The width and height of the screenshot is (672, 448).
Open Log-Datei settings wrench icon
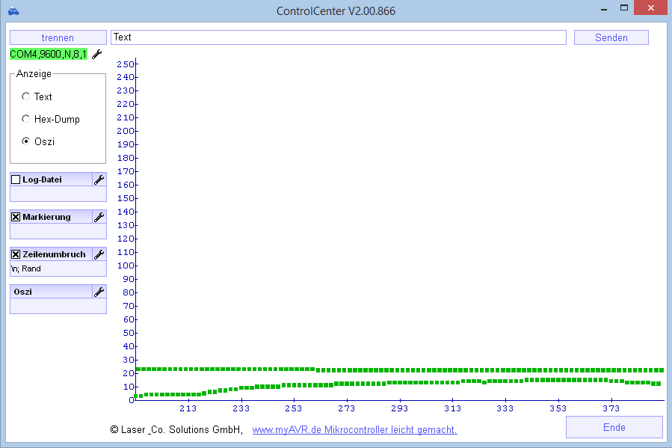point(99,179)
